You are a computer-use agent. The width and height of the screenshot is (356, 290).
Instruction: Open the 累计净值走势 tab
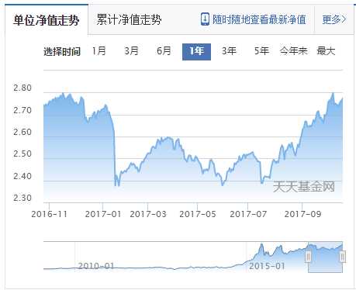(x=129, y=19)
